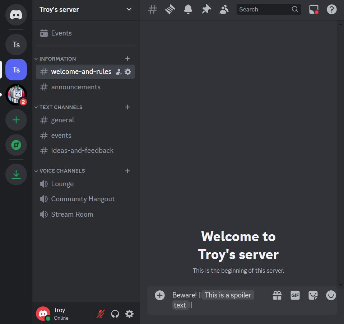Open Notification Settings bell icon
Image resolution: width=344 pixels, height=324 pixels.
coord(188,9)
